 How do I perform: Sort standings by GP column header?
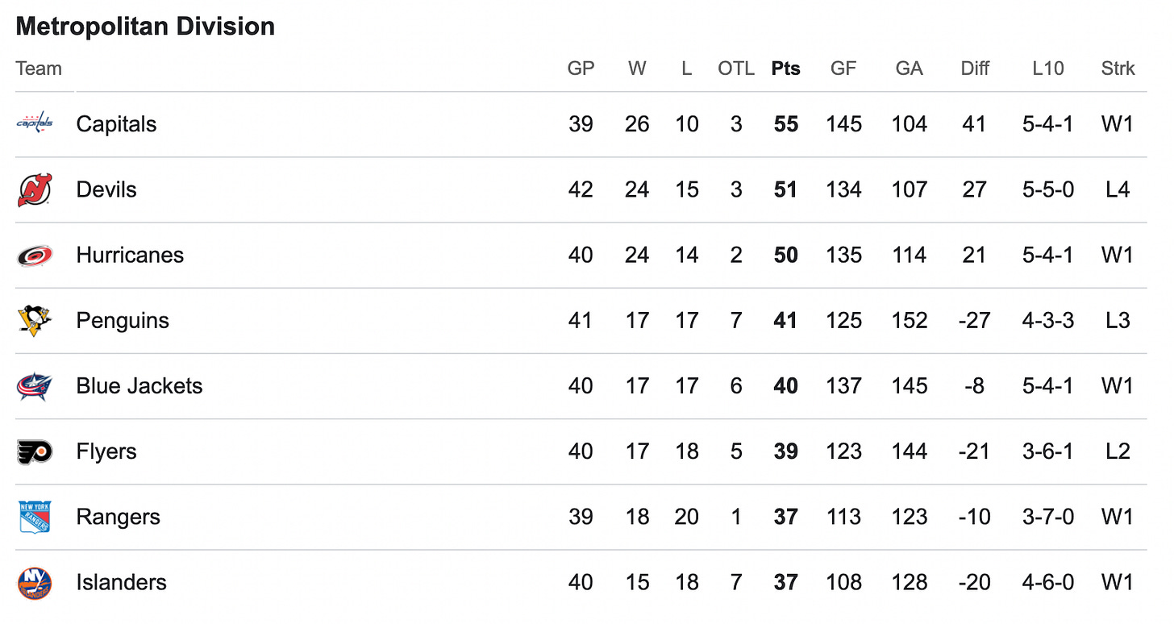click(581, 69)
